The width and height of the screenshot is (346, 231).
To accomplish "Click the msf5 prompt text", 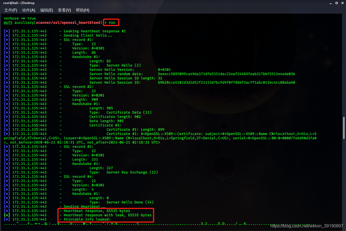I will click(x=8, y=23).
